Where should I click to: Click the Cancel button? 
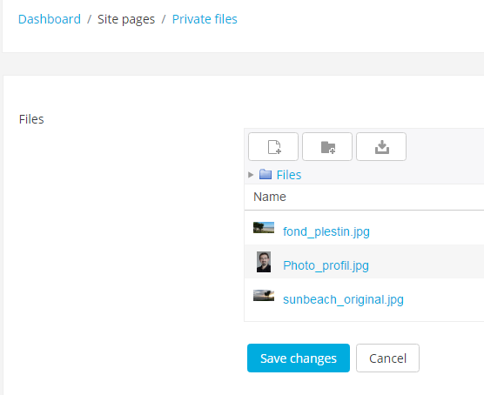coord(387,358)
